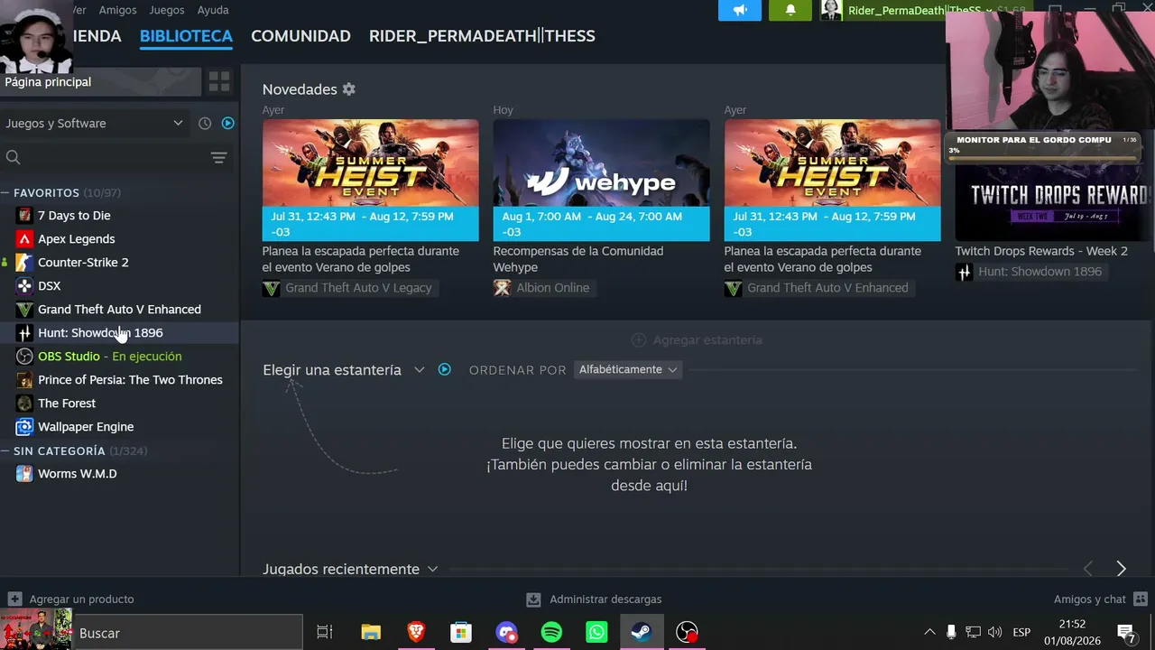Open the Steam announcements megaphone button
The width and height of the screenshot is (1155, 650).
[x=740, y=10]
